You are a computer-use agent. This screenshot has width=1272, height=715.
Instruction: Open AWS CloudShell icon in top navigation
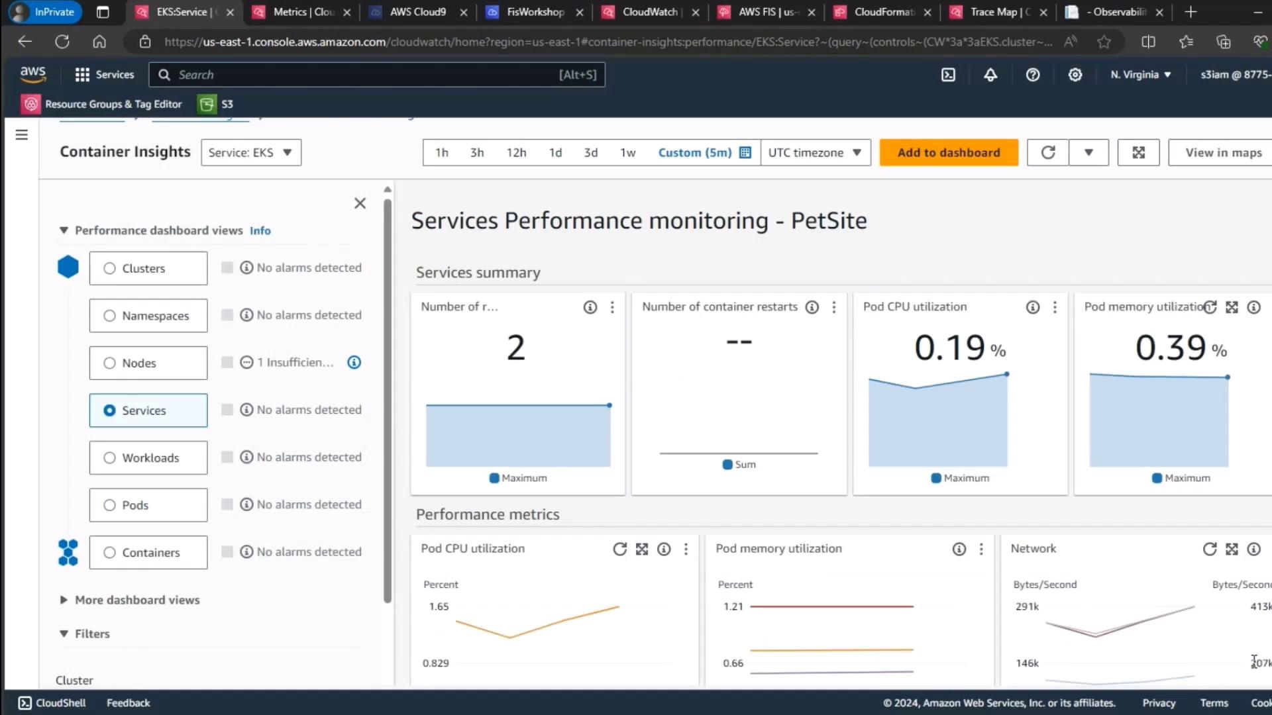[x=948, y=75]
